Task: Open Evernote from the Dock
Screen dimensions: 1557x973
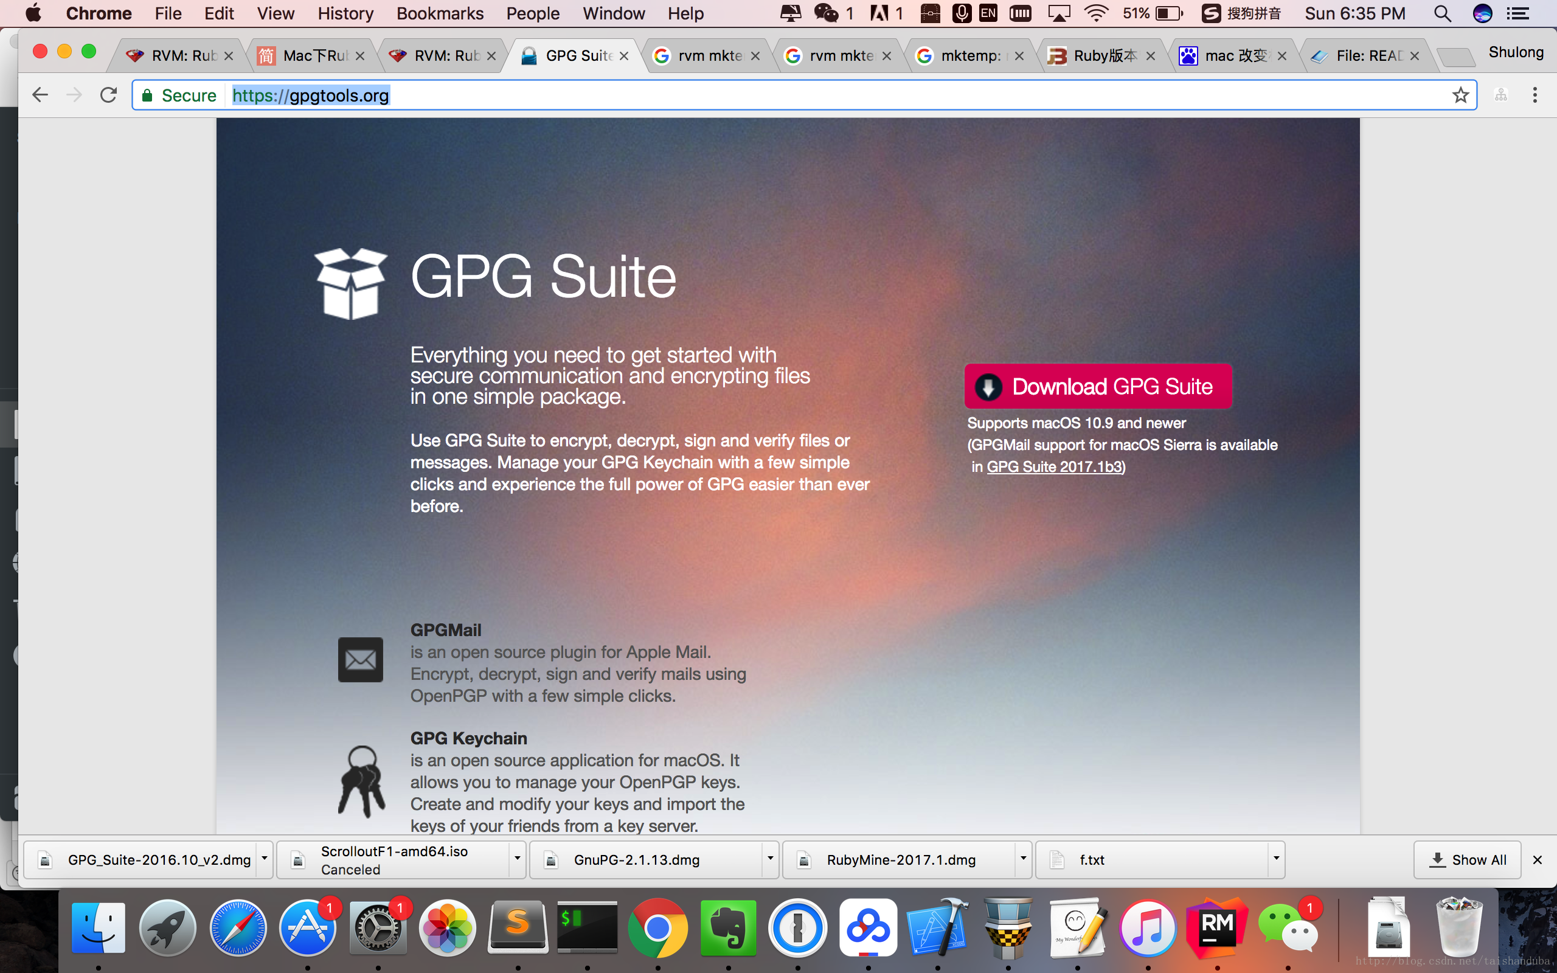Action: pyautogui.click(x=728, y=927)
